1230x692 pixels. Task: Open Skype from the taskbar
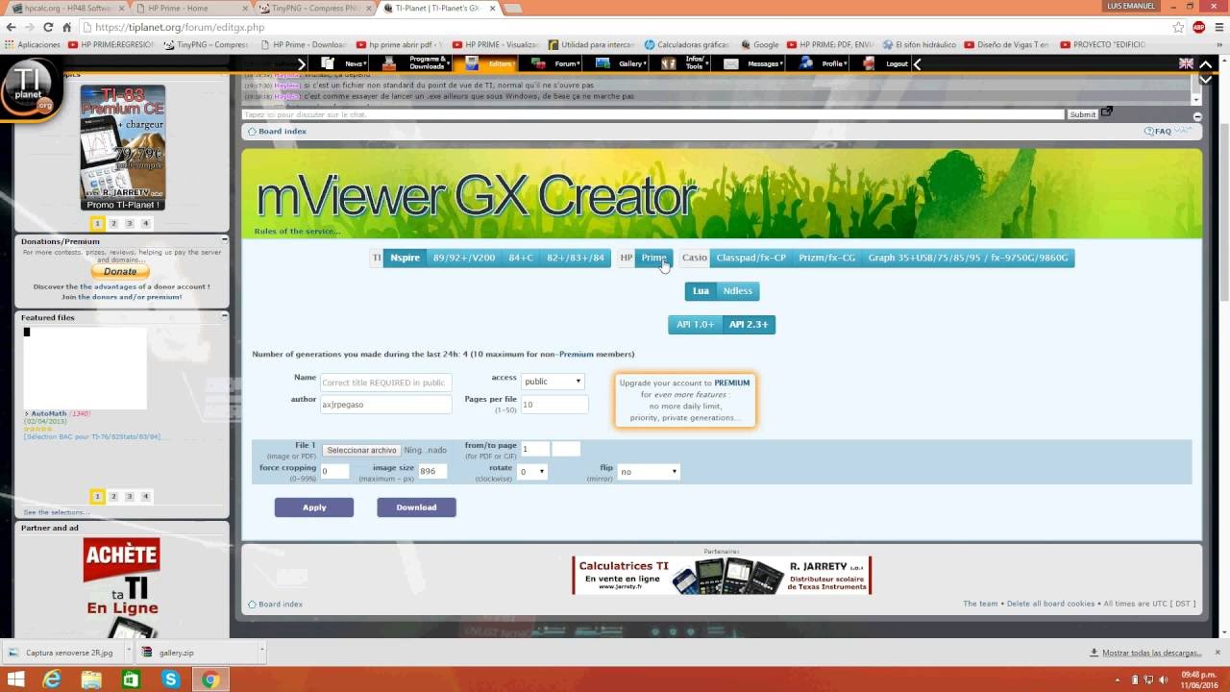[x=171, y=680]
